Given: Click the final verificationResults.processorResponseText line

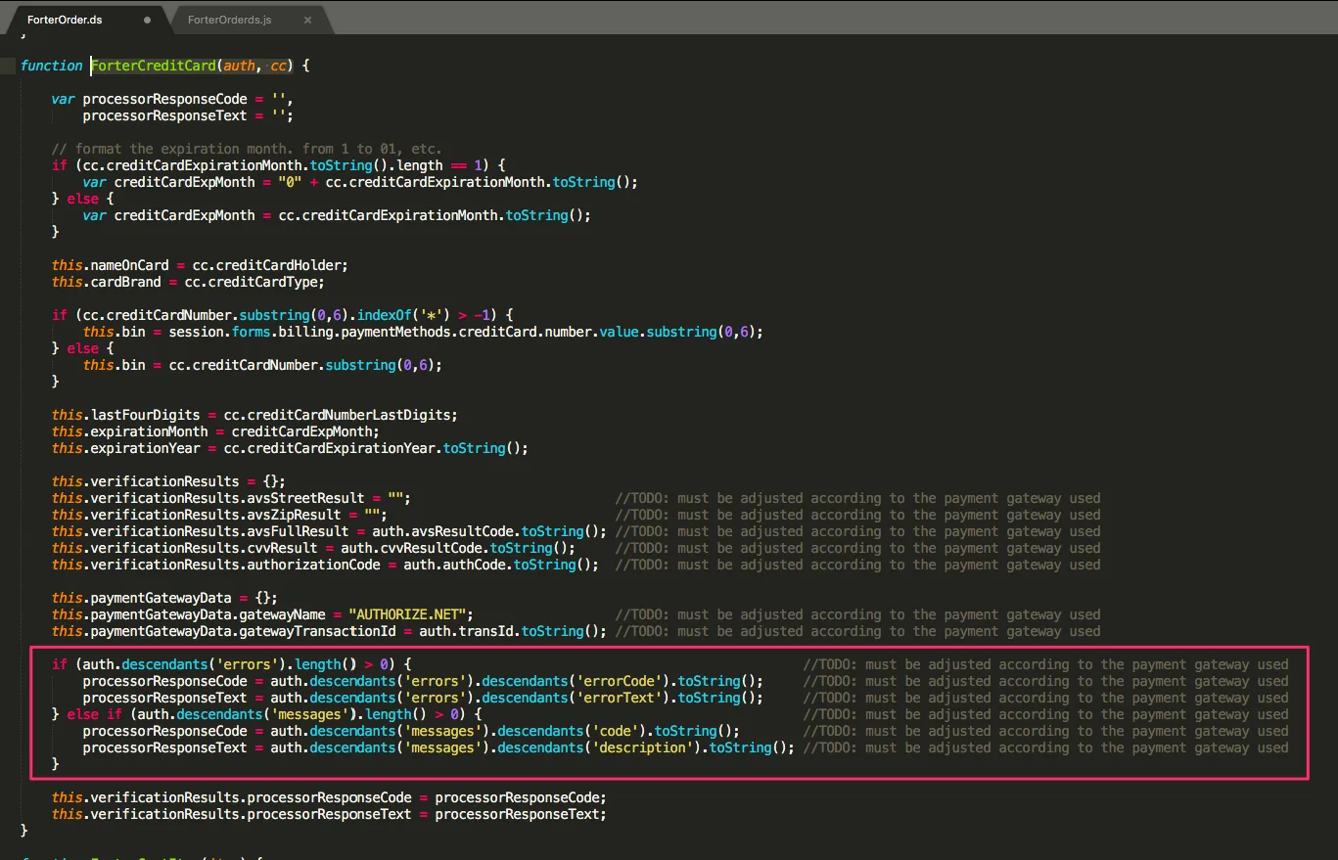Looking at the screenshot, I should (329, 814).
